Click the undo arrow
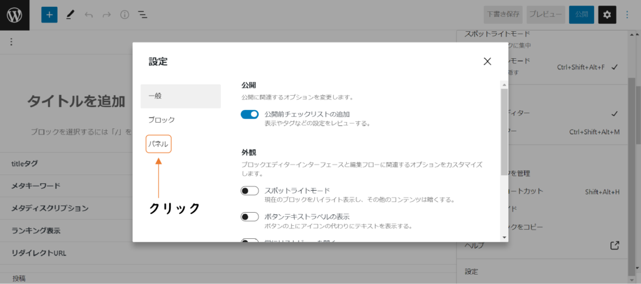 pos(89,15)
